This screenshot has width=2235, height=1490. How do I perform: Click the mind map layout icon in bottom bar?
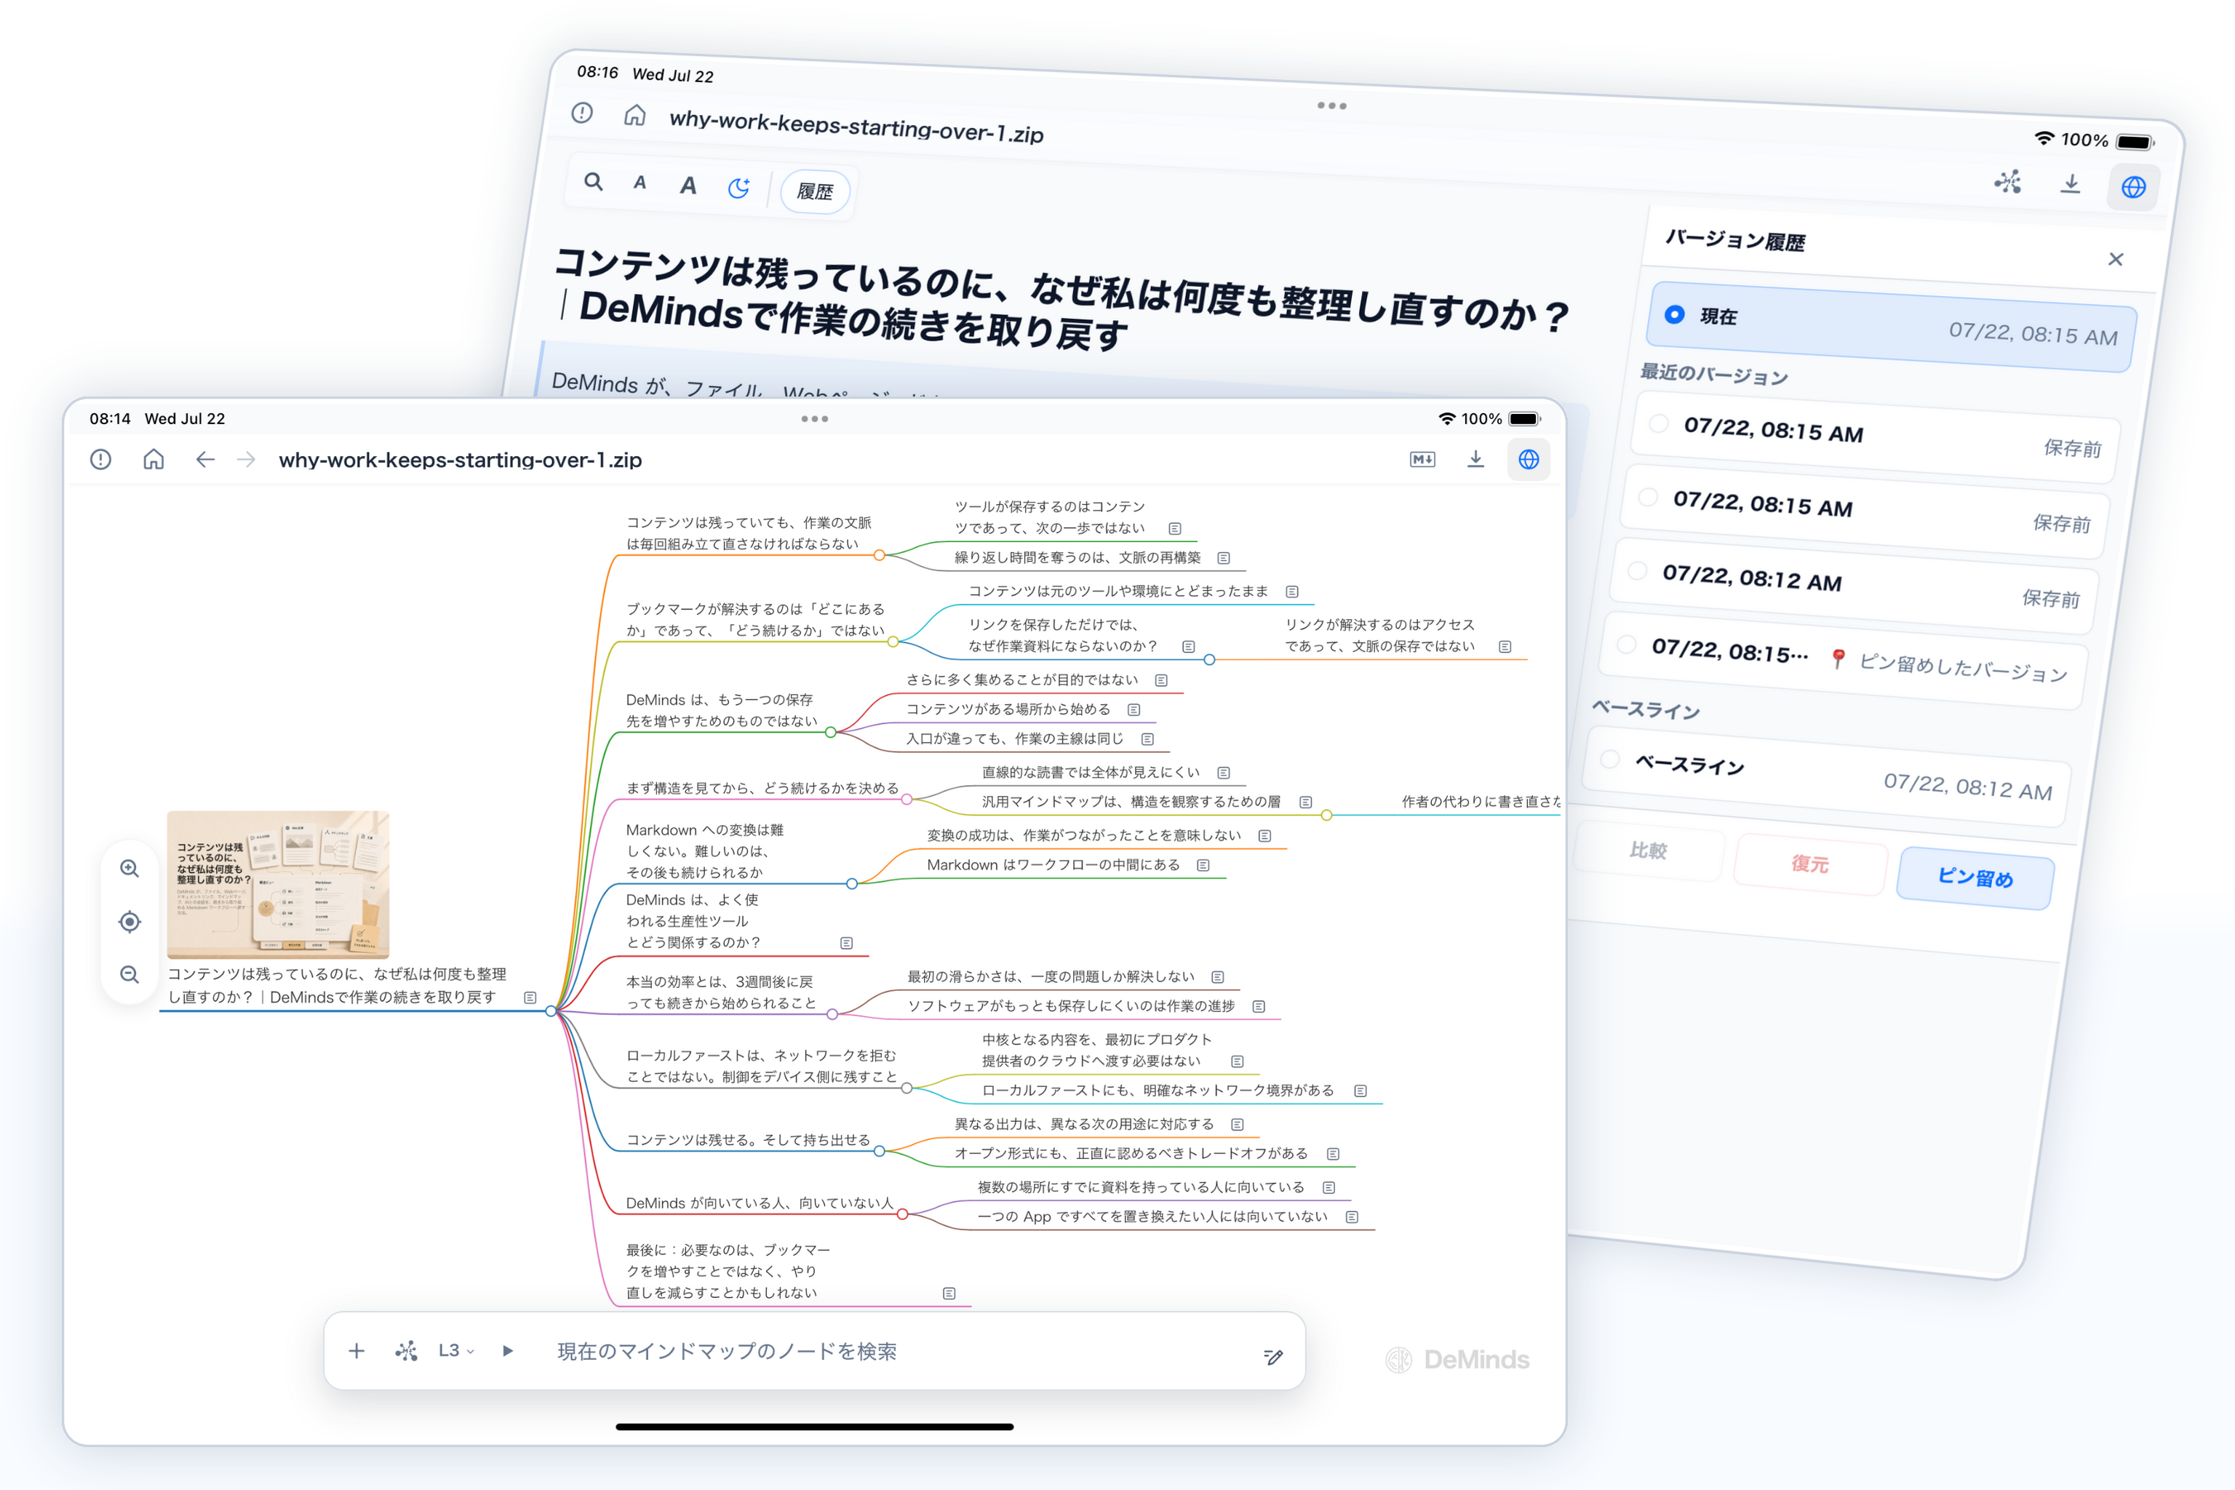pos(407,1351)
